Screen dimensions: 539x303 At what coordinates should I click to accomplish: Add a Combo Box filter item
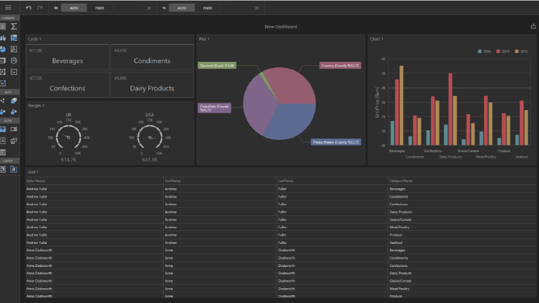14,129
